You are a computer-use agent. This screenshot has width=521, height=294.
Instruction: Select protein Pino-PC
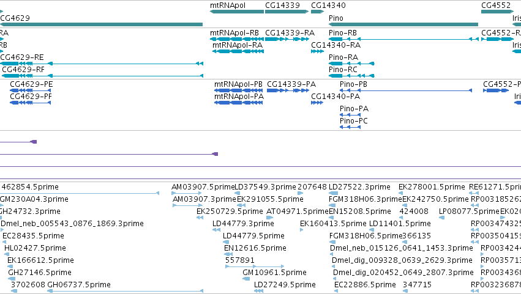coord(353,121)
